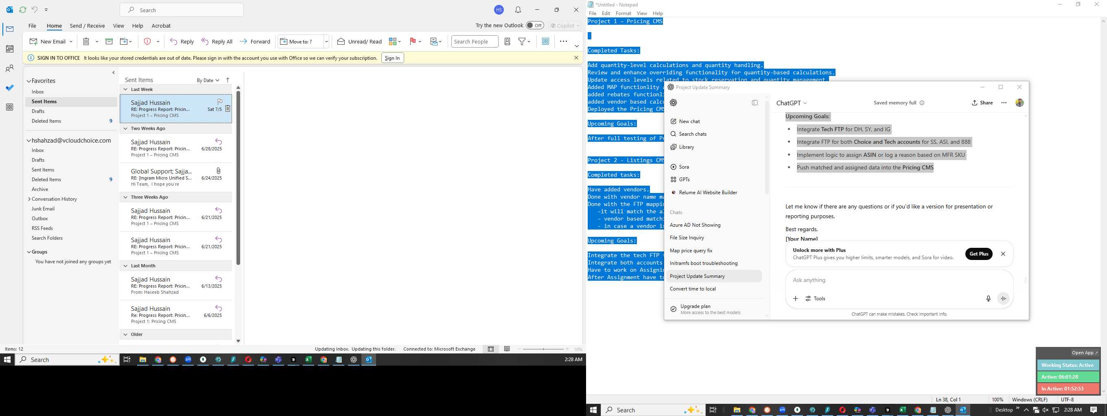The height and width of the screenshot is (416, 1107).
Task: Open the Address Book icon next to Search People
Action: [x=508, y=41]
